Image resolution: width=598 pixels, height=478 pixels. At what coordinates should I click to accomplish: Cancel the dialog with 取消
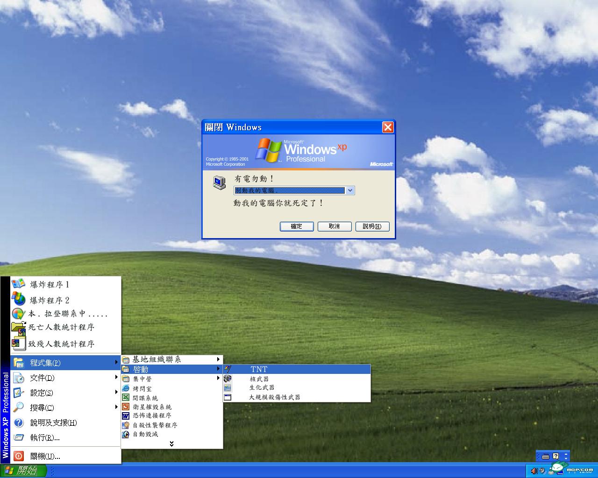click(x=335, y=226)
